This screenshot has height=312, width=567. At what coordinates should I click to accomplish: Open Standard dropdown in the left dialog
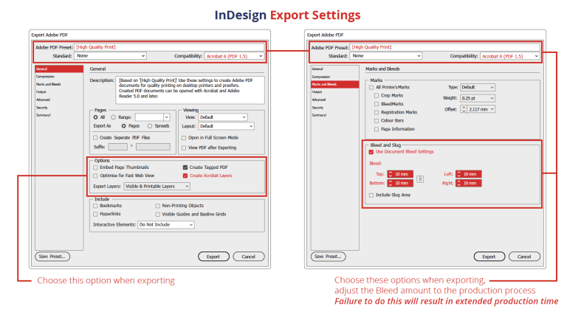[110, 56]
